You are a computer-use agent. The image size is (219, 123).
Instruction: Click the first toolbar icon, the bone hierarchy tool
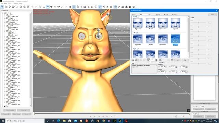pos(2,7)
